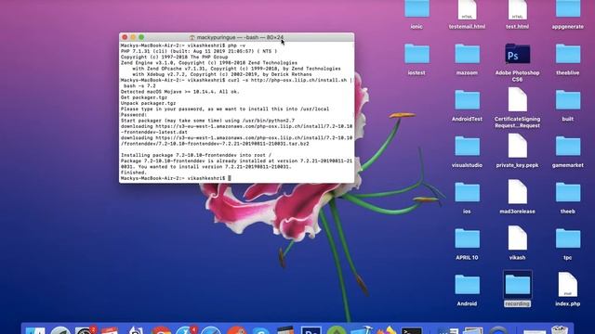595x334 pixels.
Task: Minimize the Terminal with the yellow button
Action: (133, 37)
